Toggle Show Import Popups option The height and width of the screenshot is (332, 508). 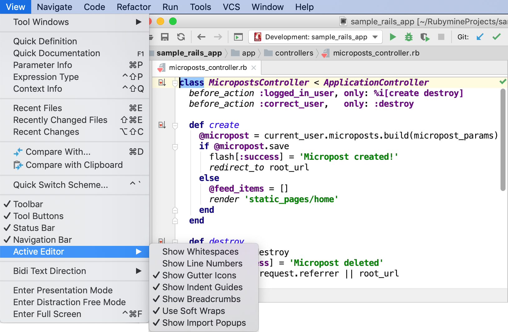tap(204, 323)
